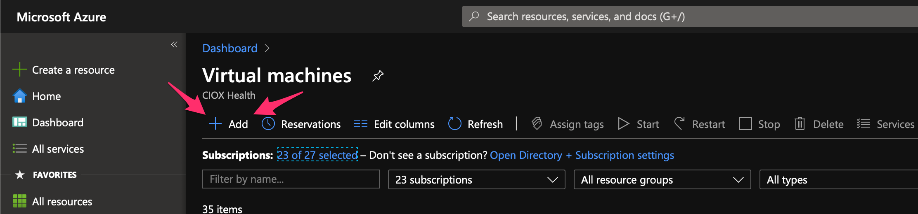Focus the Filter by name field
Screen dimensions: 918x214
(x=291, y=179)
